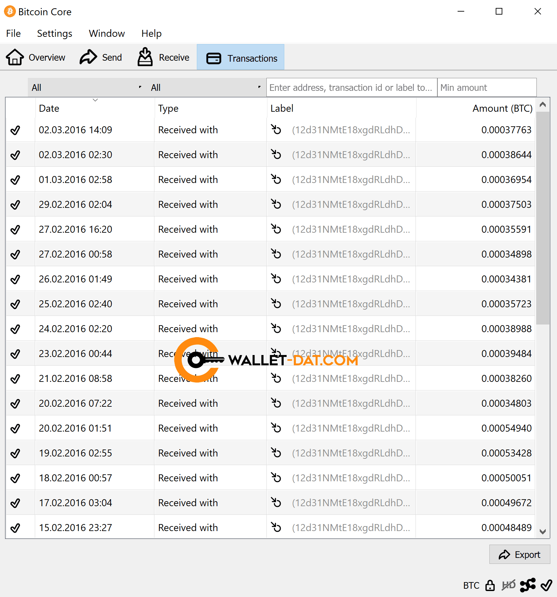This screenshot has height=597, width=557.
Task: Sort transactions by Type column header
Action: click(x=210, y=108)
